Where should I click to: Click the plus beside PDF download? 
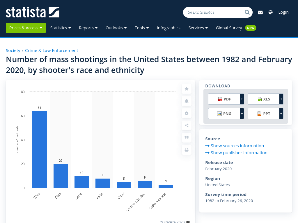[x=242, y=99]
